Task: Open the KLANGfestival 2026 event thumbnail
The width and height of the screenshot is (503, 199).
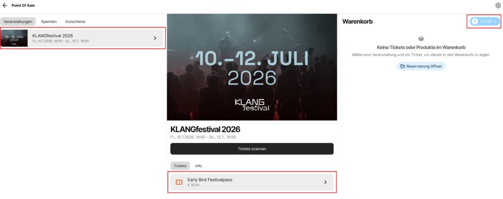Action: [14, 38]
